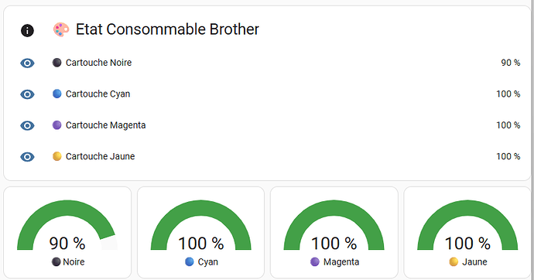This screenshot has height=280, width=534.
Task: Click the eye icon for Cartouche Cyan
Action: 27,94
